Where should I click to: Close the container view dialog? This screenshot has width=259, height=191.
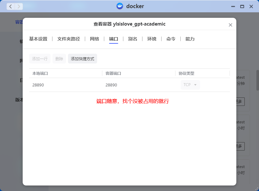pos(231,25)
